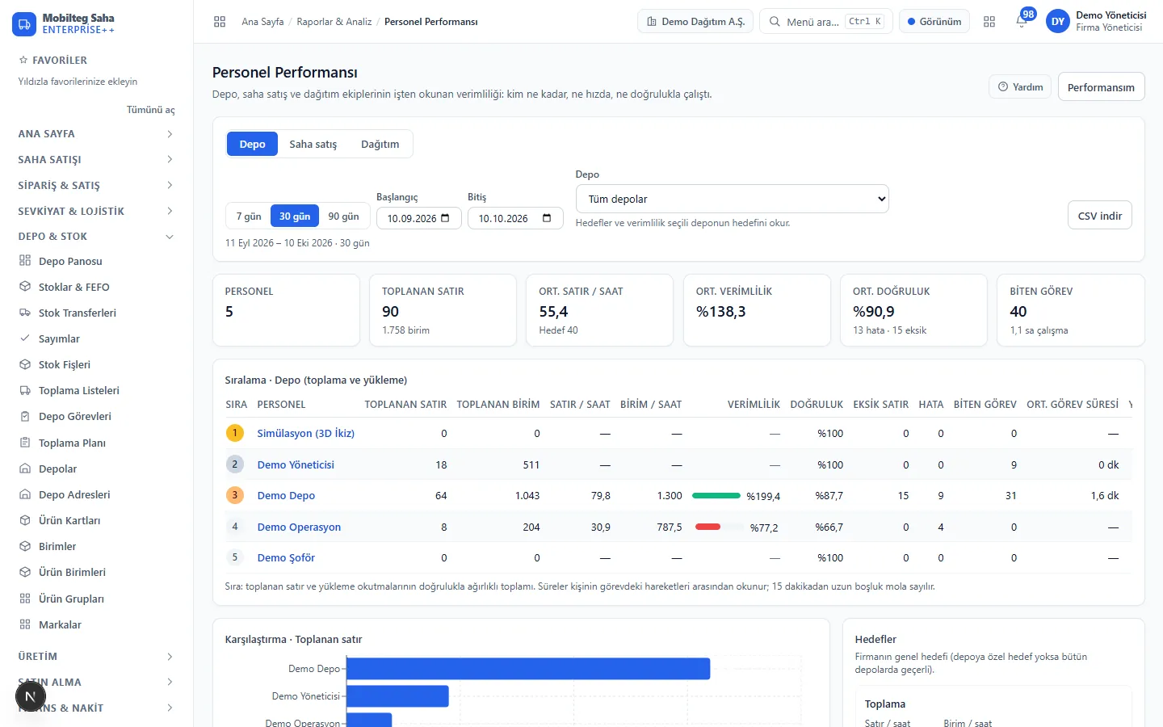Image resolution: width=1163 pixels, height=727 pixels.
Task: Select the 90 gün period option
Action: [x=343, y=216]
